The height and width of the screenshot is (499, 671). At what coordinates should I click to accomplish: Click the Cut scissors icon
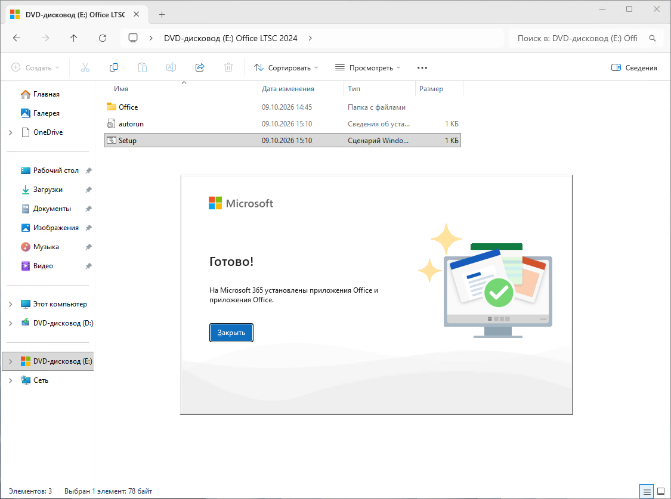tap(85, 67)
